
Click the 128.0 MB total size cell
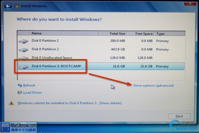pyautogui.click(x=117, y=58)
